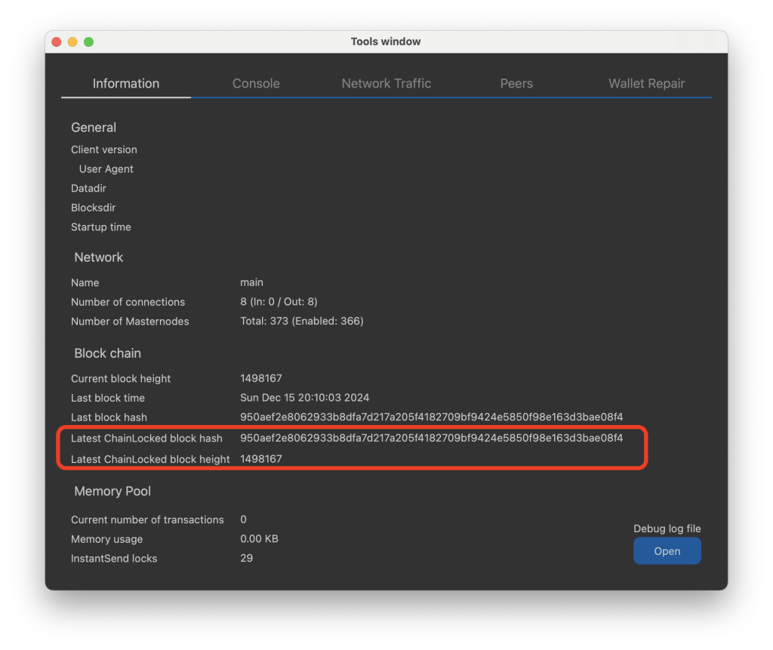Select the 'User Agent' label

tap(106, 169)
